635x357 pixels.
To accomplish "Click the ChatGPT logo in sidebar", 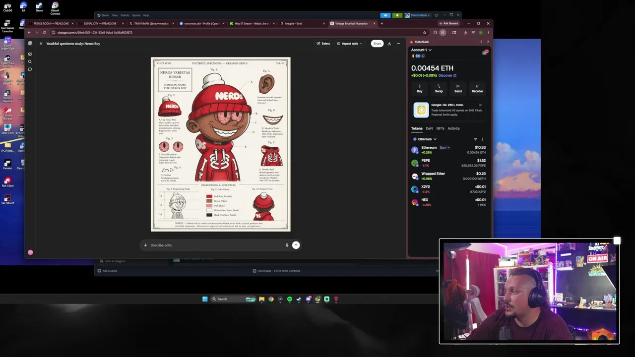I will (x=30, y=44).
